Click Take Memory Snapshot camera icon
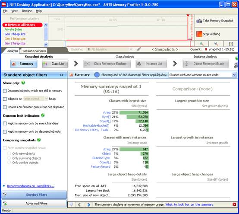Viewport: 239px width, 214px height. pyautogui.click(x=199, y=21)
